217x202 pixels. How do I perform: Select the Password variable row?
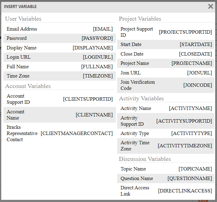click(60, 38)
